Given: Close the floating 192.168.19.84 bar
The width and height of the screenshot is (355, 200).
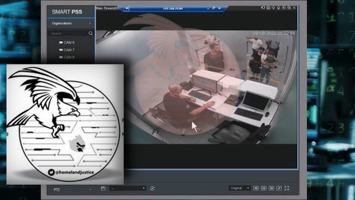Looking at the screenshot, I should click(x=220, y=8).
